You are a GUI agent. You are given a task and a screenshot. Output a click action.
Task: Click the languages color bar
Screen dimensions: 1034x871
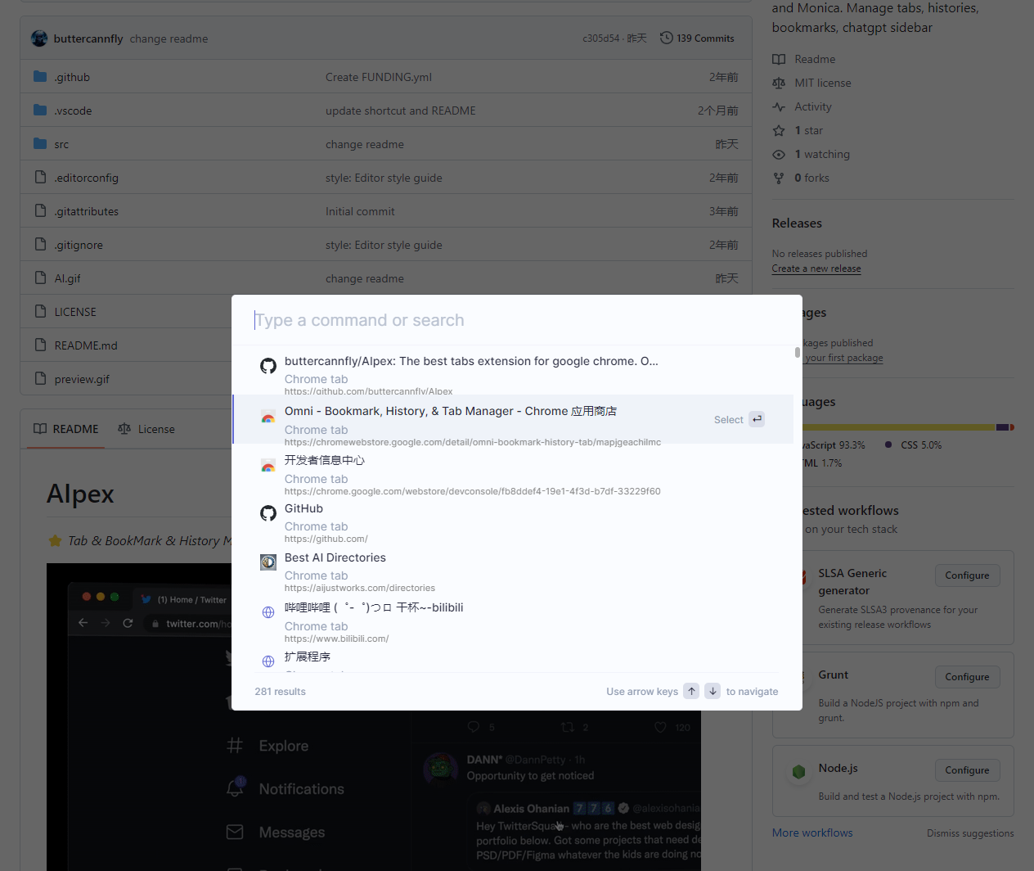pyautogui.click(x=908, y=427)
